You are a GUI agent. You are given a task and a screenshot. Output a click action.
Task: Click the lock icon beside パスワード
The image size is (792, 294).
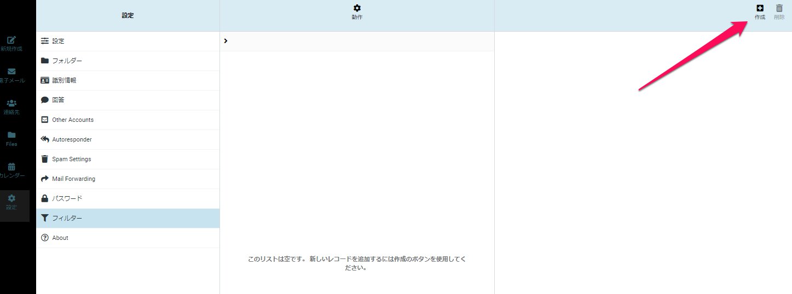point(45,198)
